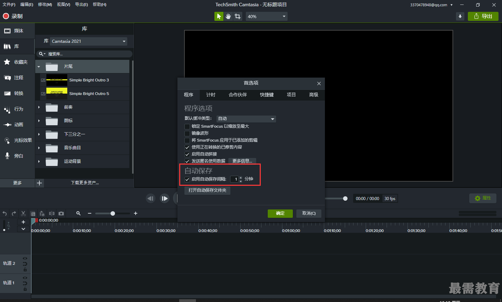This screenshot has height=302, width=502.
Task: Uncheck 发送匿名使用数据 checkbox
Action: (x=187, y=161)
